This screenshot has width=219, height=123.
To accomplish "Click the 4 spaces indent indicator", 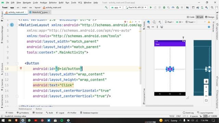I will click(x=194, y=116).
